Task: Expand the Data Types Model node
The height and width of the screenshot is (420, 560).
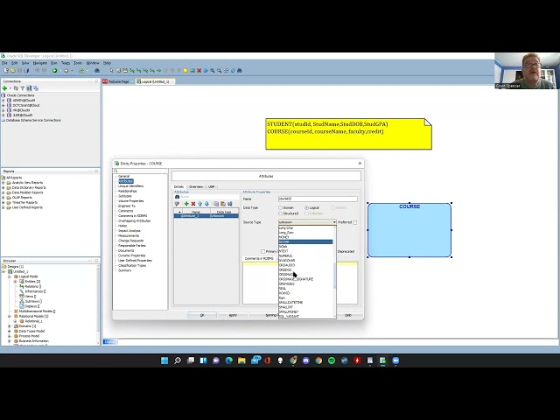Action: coord(10,331)
